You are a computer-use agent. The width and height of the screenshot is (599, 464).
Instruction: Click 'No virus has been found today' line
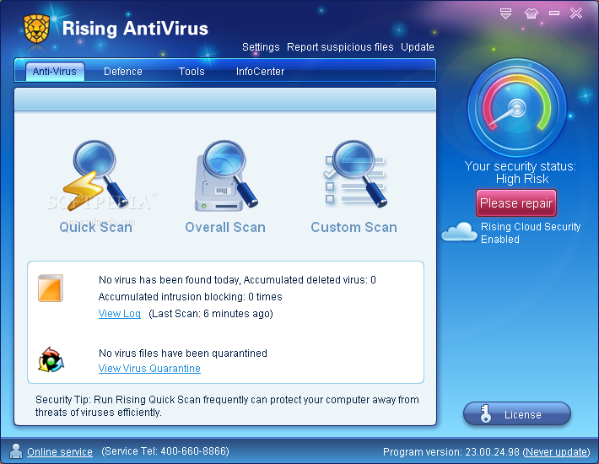click(x=237, y=280)
